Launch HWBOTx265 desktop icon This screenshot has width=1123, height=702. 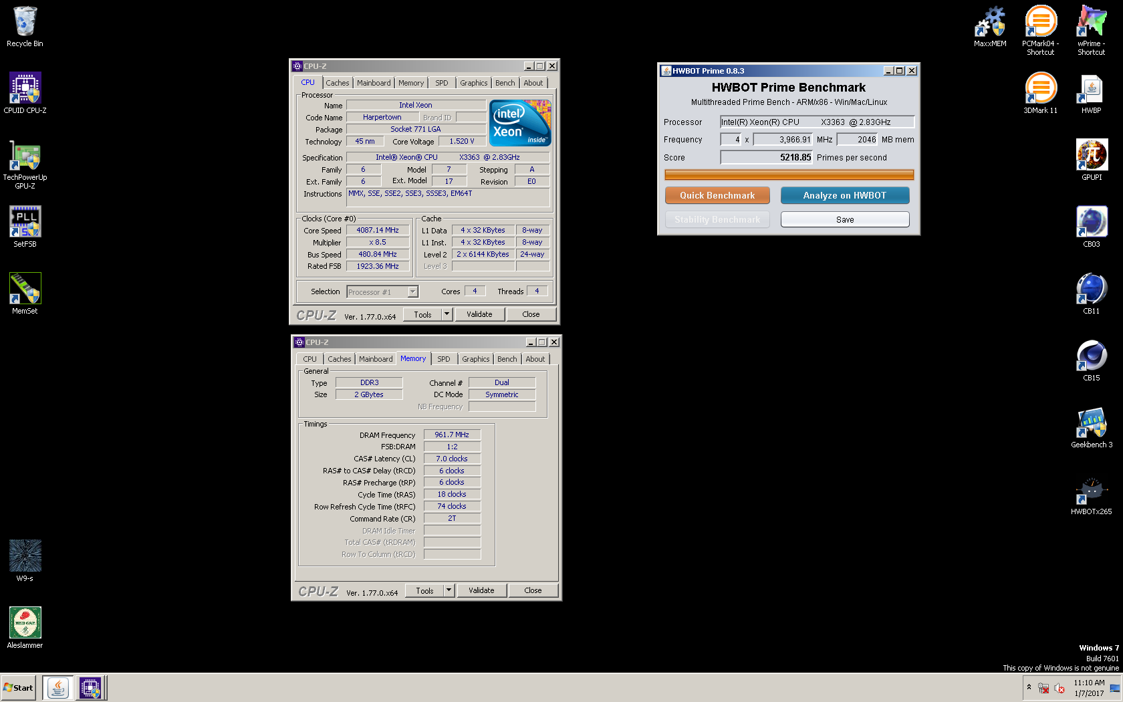[x=1092, y=494]
